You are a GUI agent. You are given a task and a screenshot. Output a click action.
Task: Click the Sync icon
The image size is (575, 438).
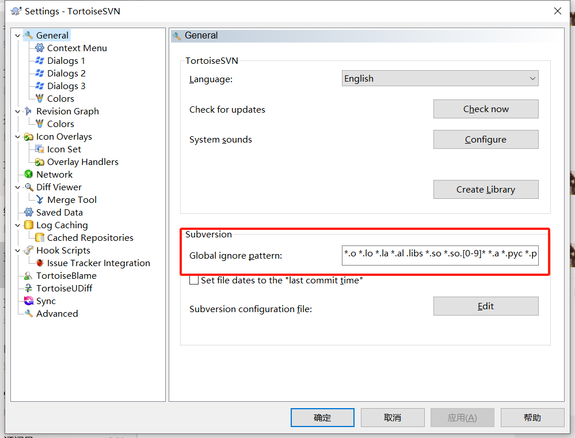pyautogui.click(x=29, y=301)
